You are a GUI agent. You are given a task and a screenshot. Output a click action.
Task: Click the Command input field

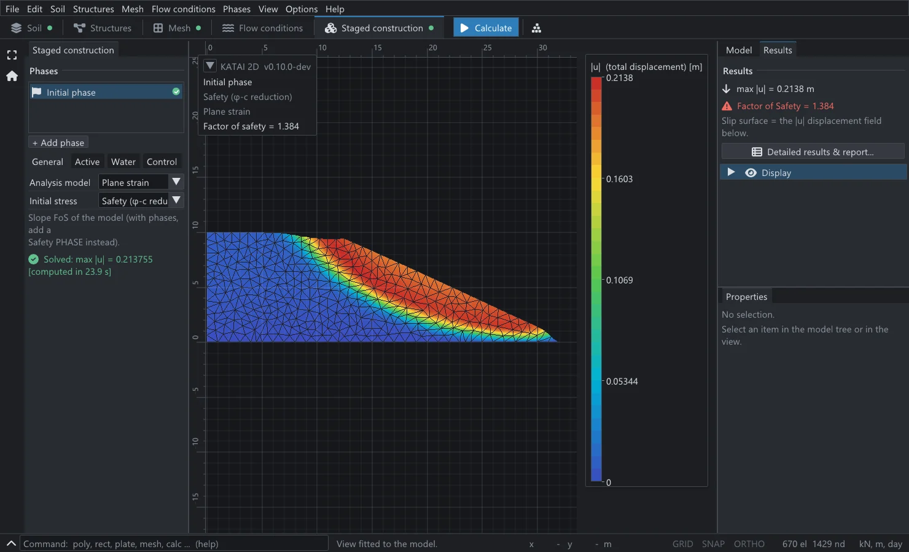click(174, 543)
